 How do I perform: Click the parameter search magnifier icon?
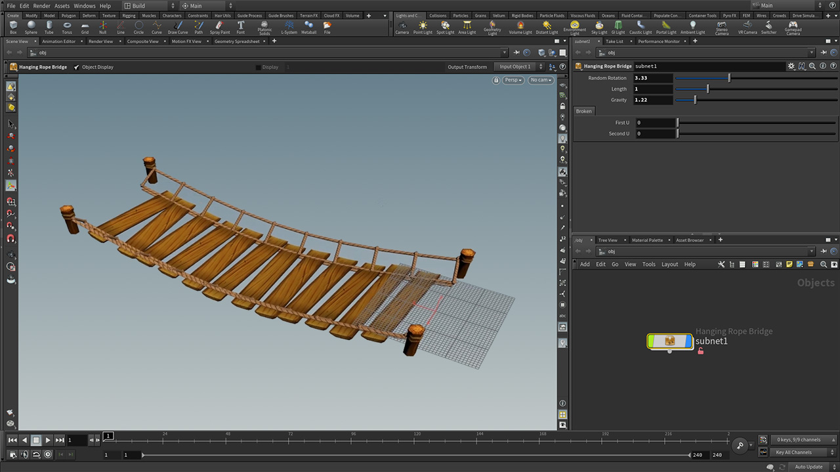812,66
